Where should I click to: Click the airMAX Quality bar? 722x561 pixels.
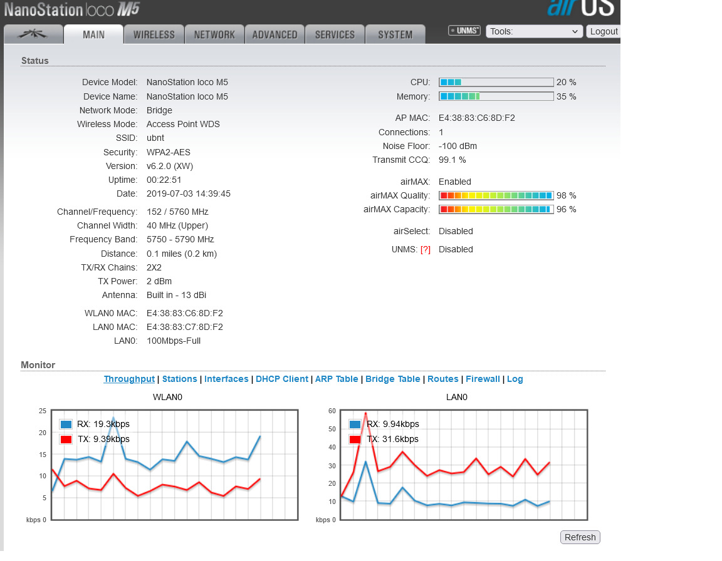tap(496, 196)
